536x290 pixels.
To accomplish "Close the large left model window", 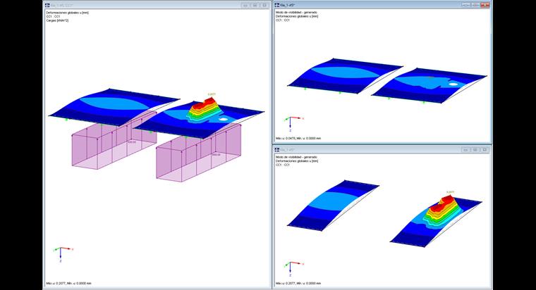I will pos(264,6).
